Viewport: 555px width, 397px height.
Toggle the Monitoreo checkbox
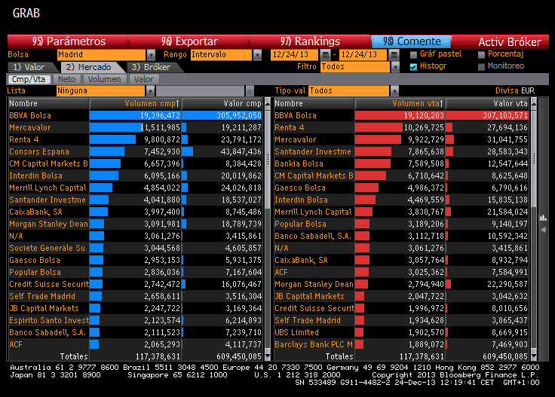click(x=481, y=66)
